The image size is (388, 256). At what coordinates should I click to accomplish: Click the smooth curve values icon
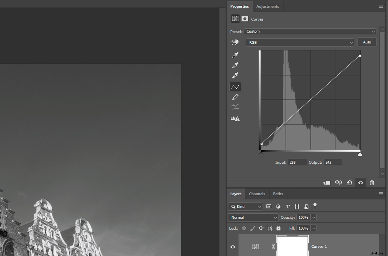tap(235, 107)
